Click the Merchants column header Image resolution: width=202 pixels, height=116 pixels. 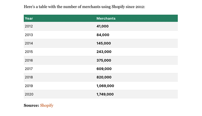[x=106, y=19]
